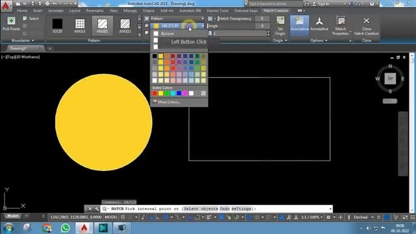Open the Insert ribbon tab
The width and height of the screenshot is (416, 234).
(x=38, y=10)
